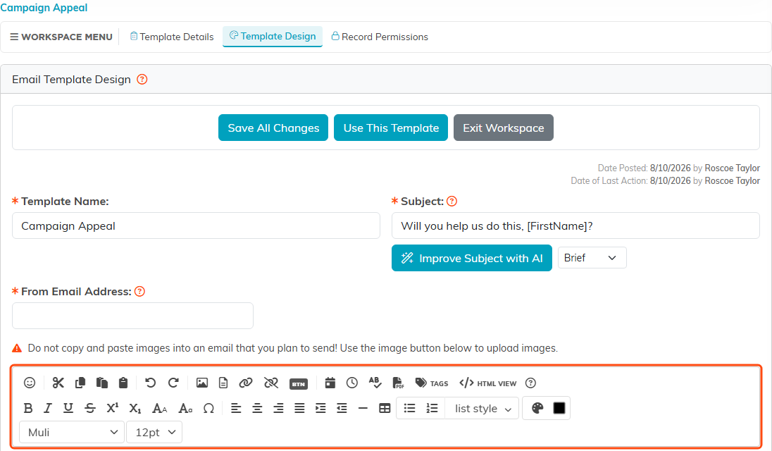Click Use This Template button
772x451 pixels.
(x=391, y=128)
